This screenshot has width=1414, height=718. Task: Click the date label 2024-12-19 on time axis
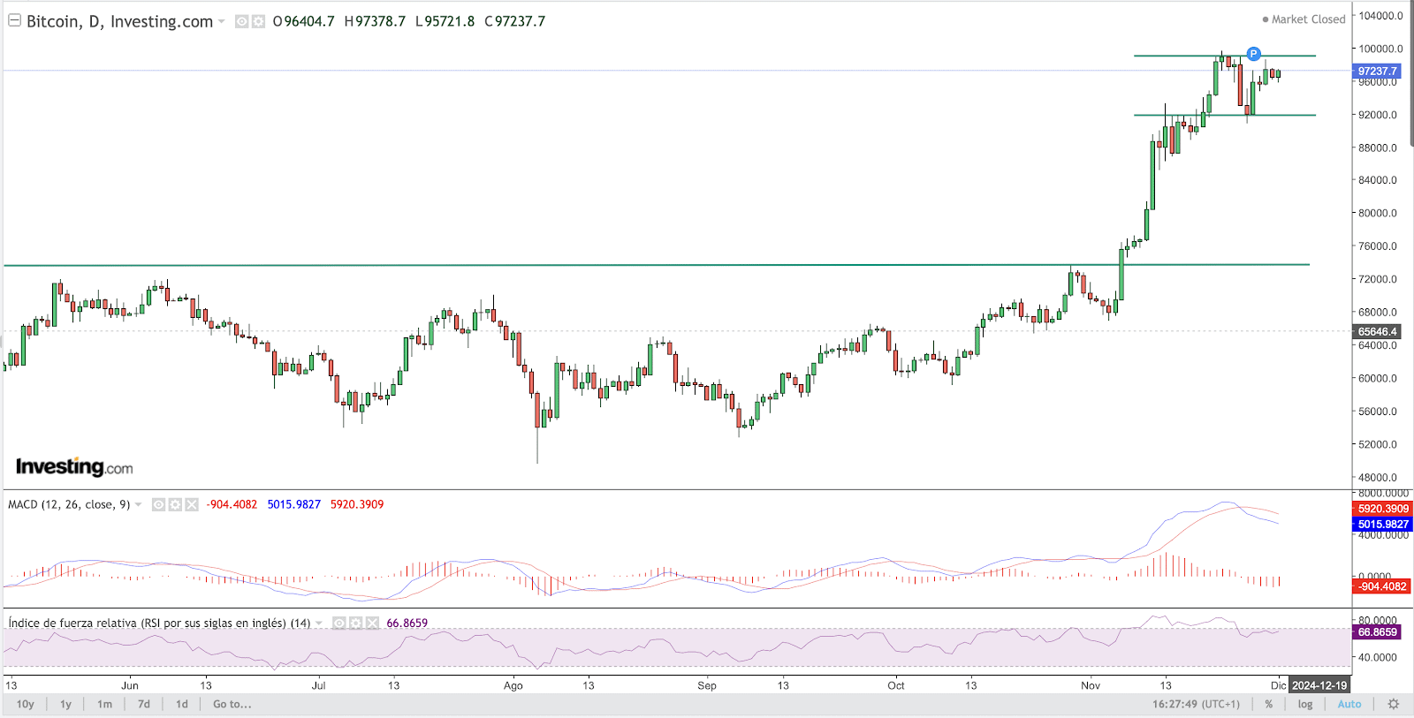click(1319, 685)
